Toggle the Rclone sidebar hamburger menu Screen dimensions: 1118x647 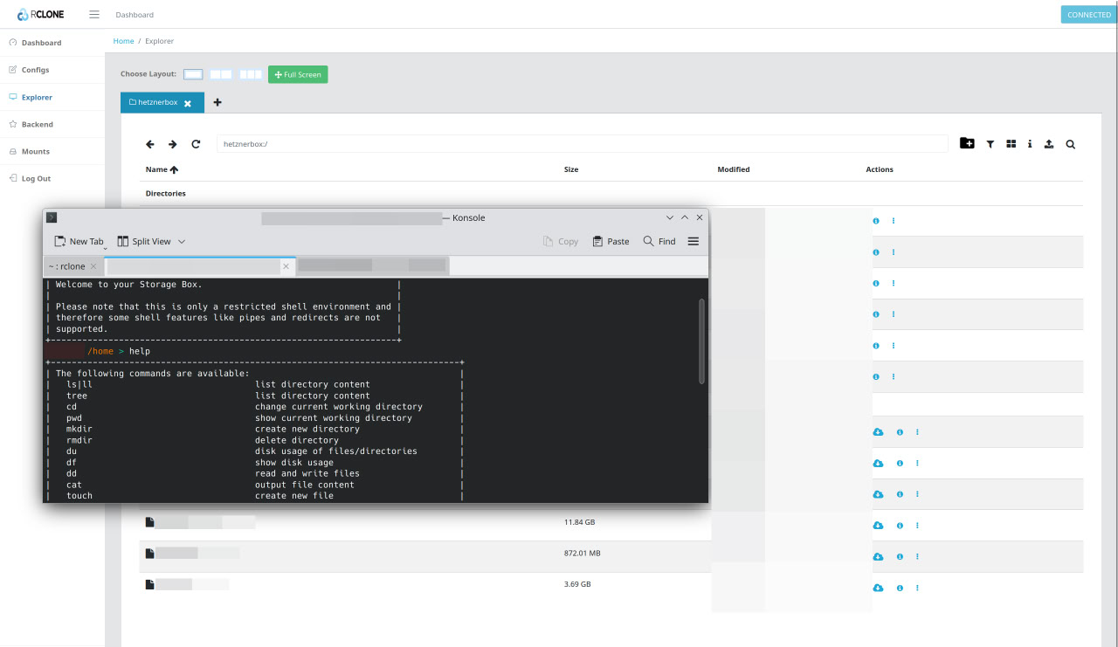[94, 15]
